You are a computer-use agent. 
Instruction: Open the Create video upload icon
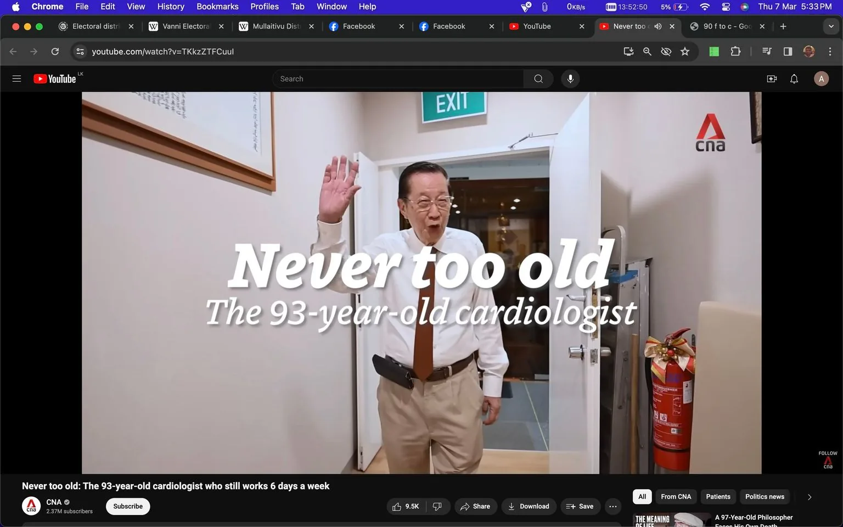[x=772, y=79]
